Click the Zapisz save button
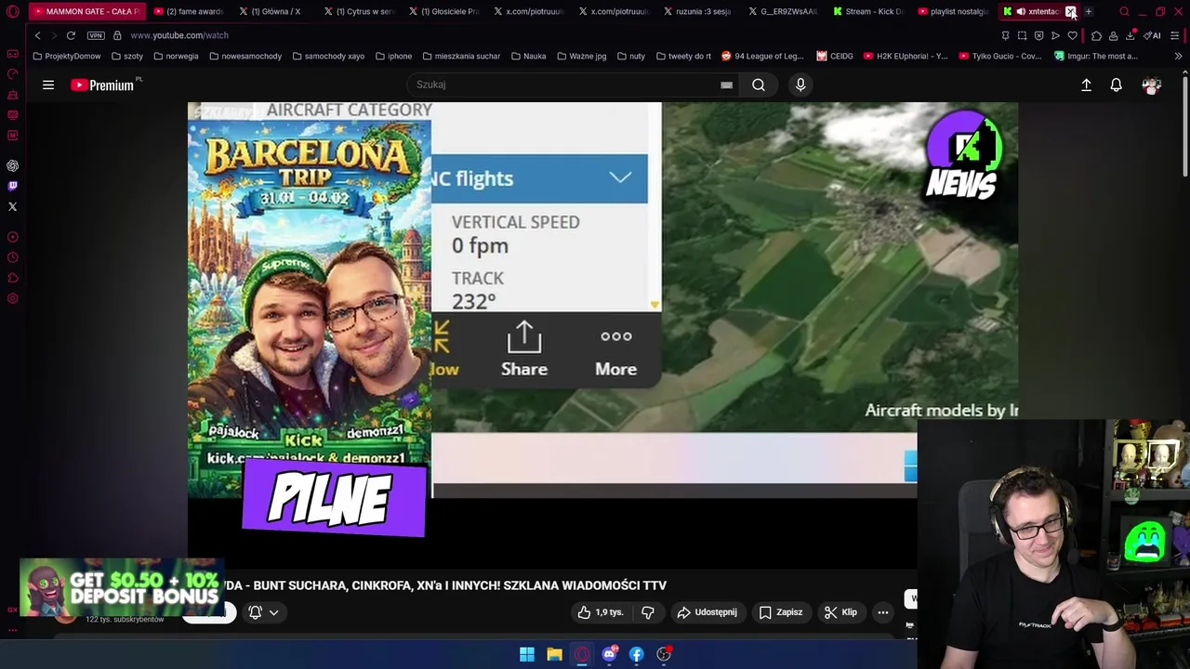 pos(780,612)
